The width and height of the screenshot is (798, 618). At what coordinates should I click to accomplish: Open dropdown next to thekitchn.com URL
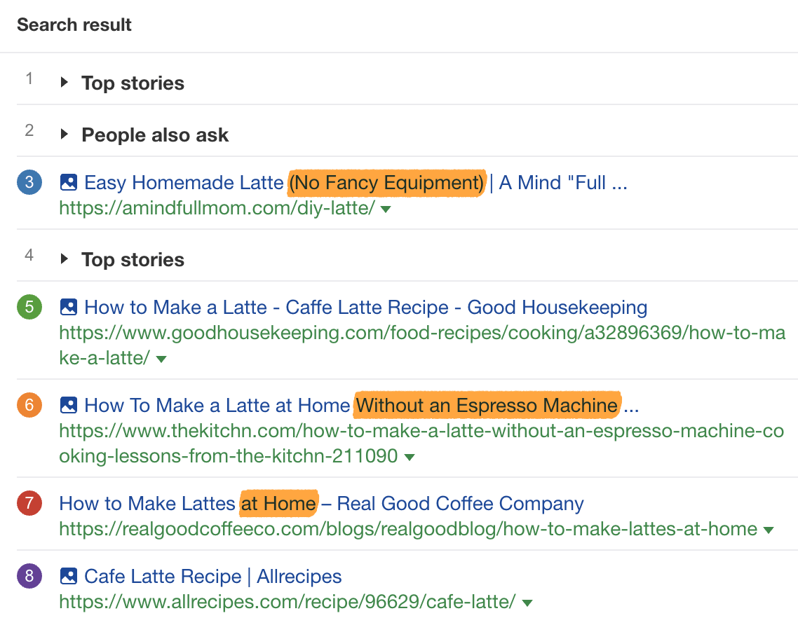click(x=410, y=457)
